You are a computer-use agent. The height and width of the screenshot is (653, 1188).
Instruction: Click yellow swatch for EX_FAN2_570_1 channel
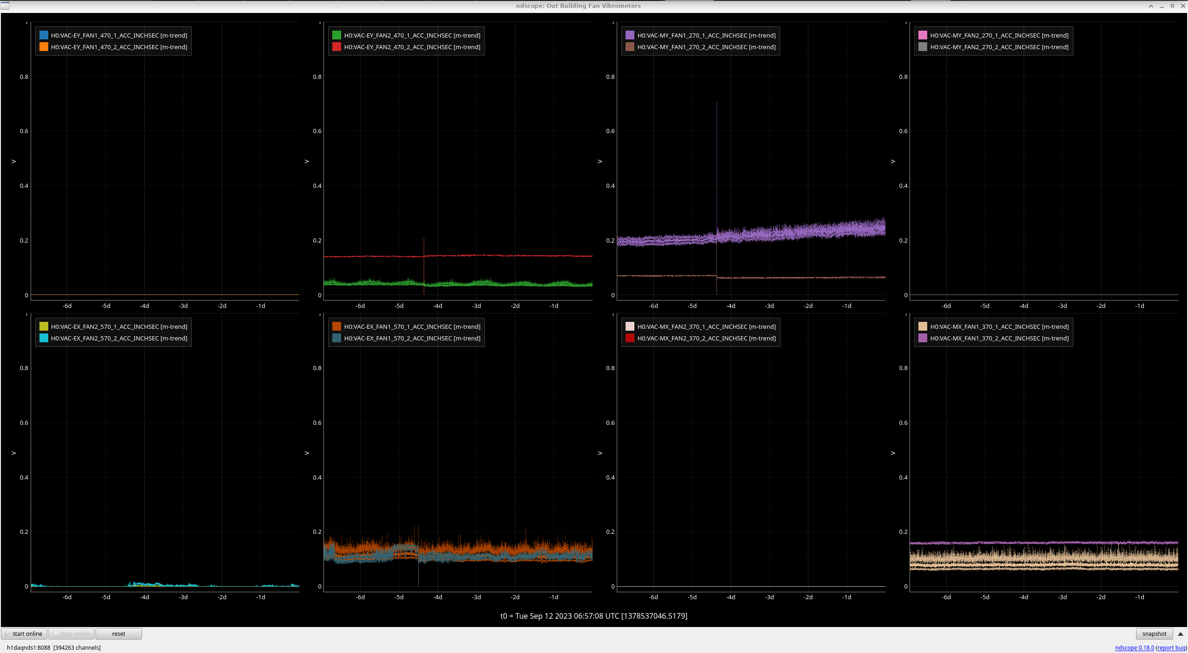click(x=44, y=326)
